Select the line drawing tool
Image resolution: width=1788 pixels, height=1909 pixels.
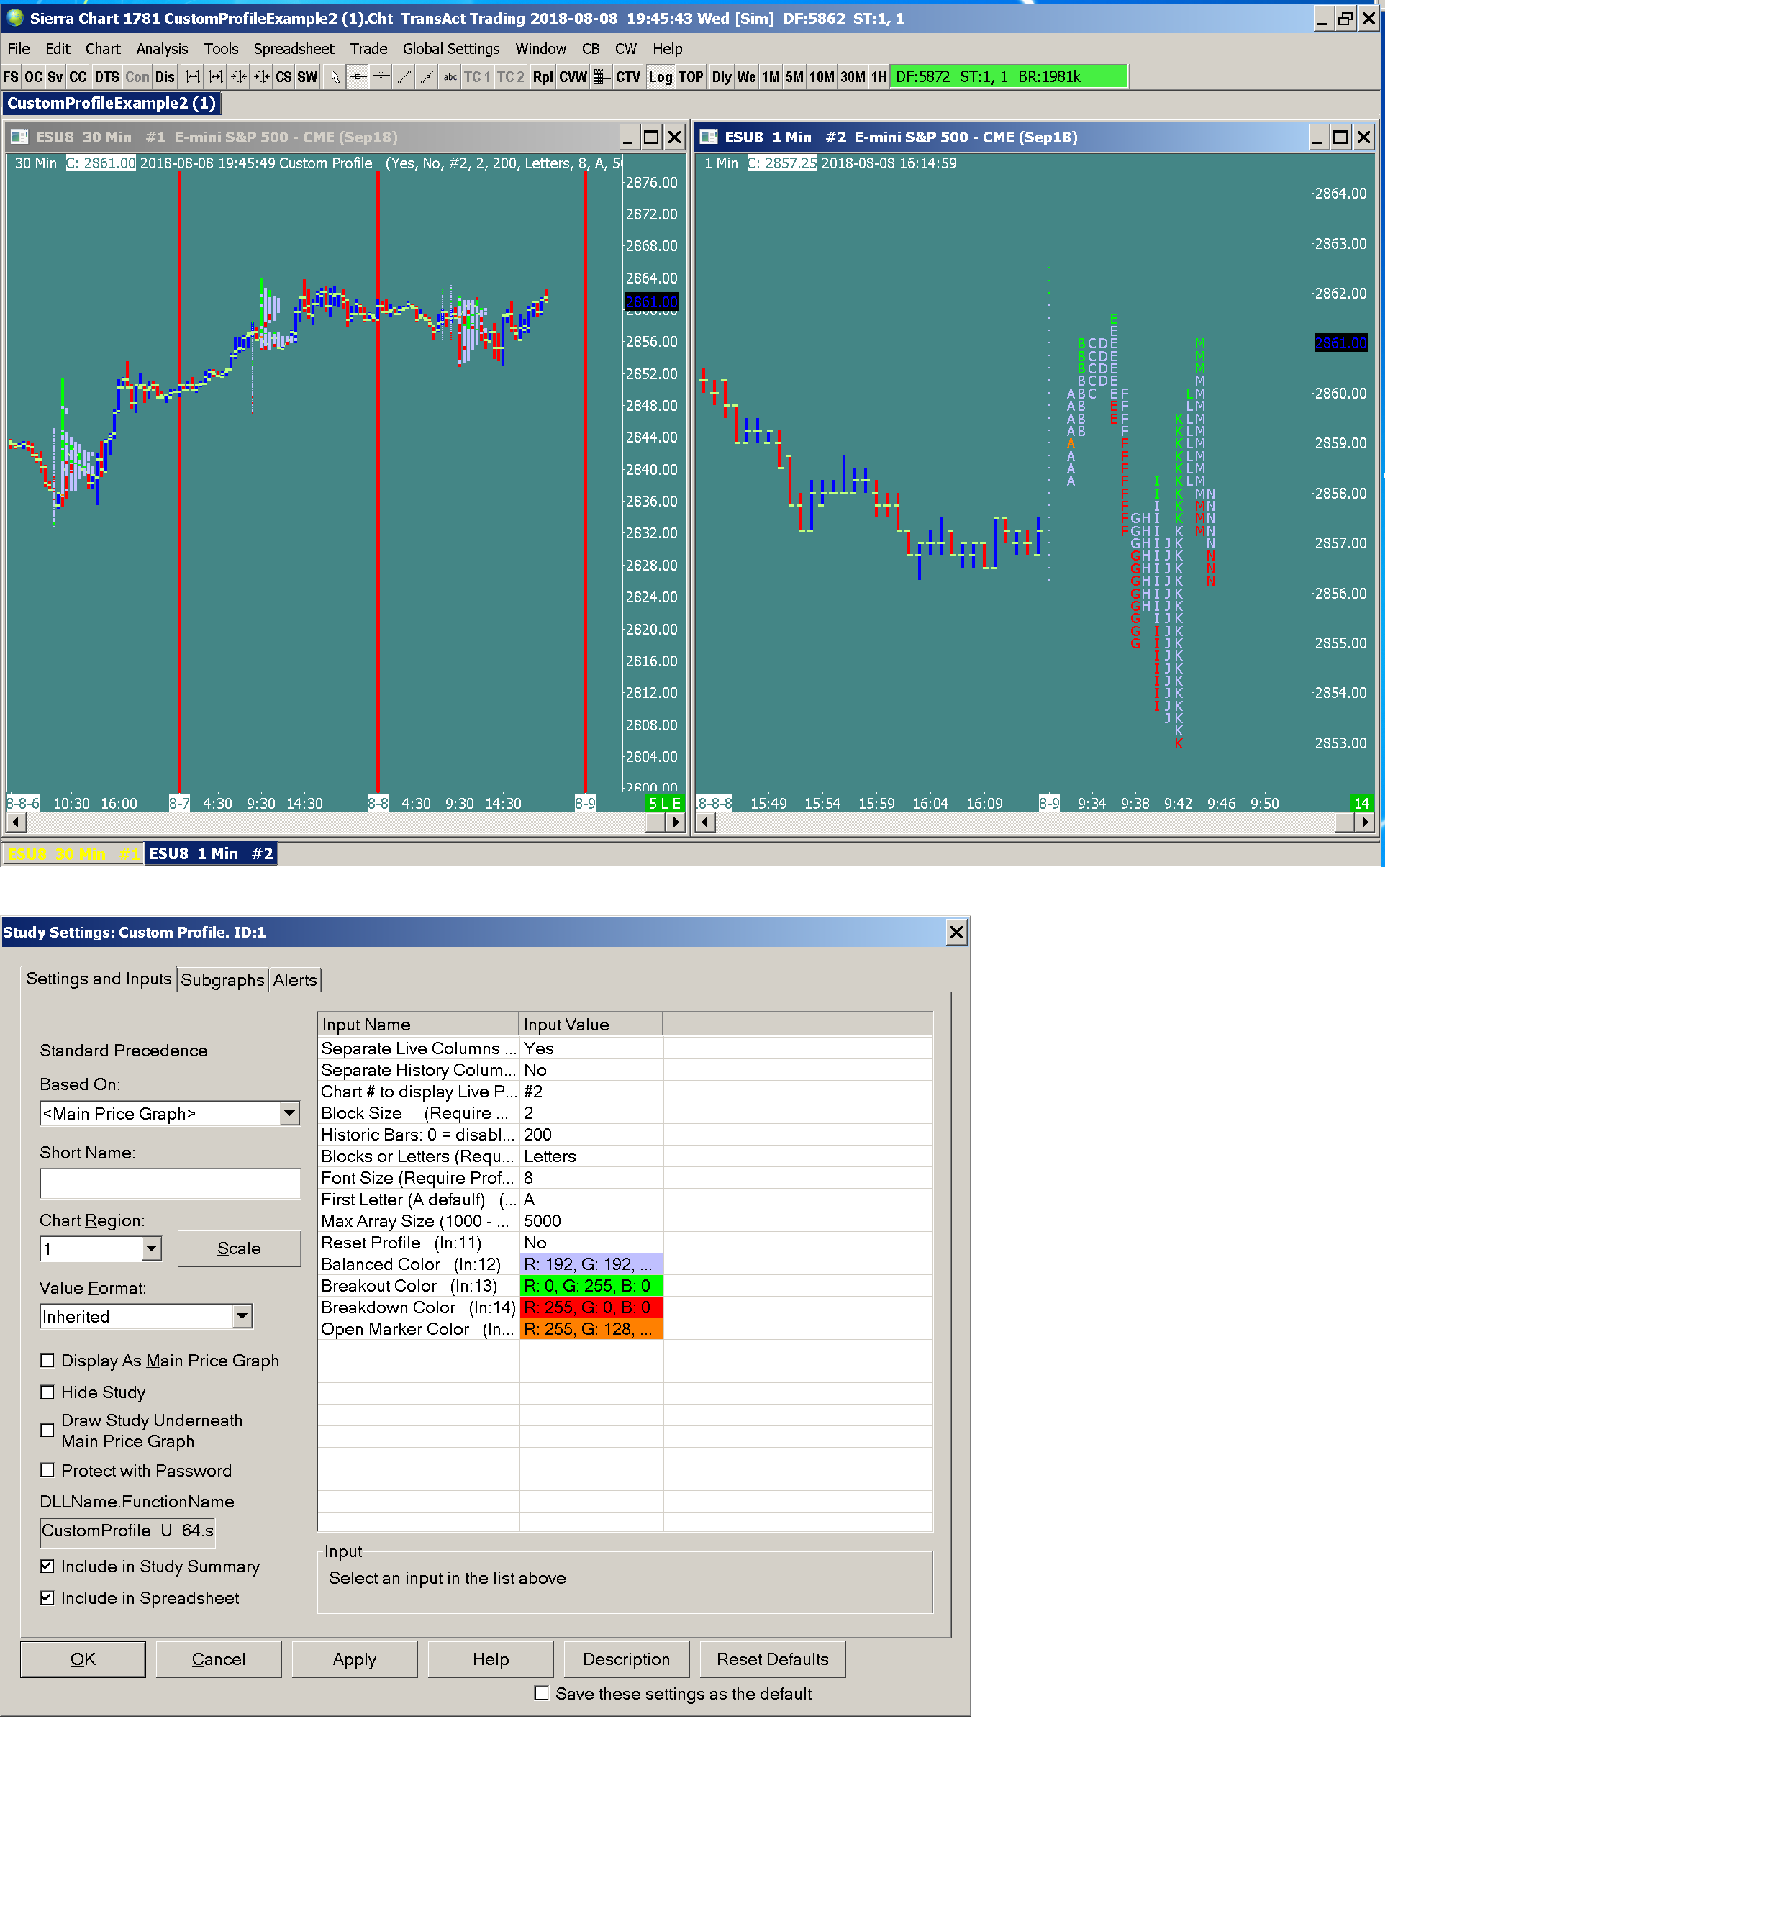coord(404,77)
